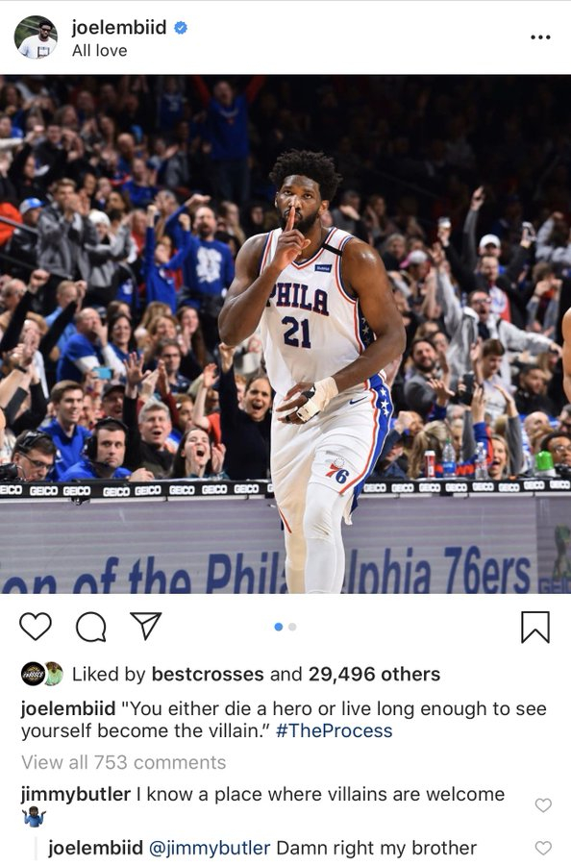Screen dimensions: 571x865
Task: Open comments via speech bubble icon
Action: (x=91, y=627)
